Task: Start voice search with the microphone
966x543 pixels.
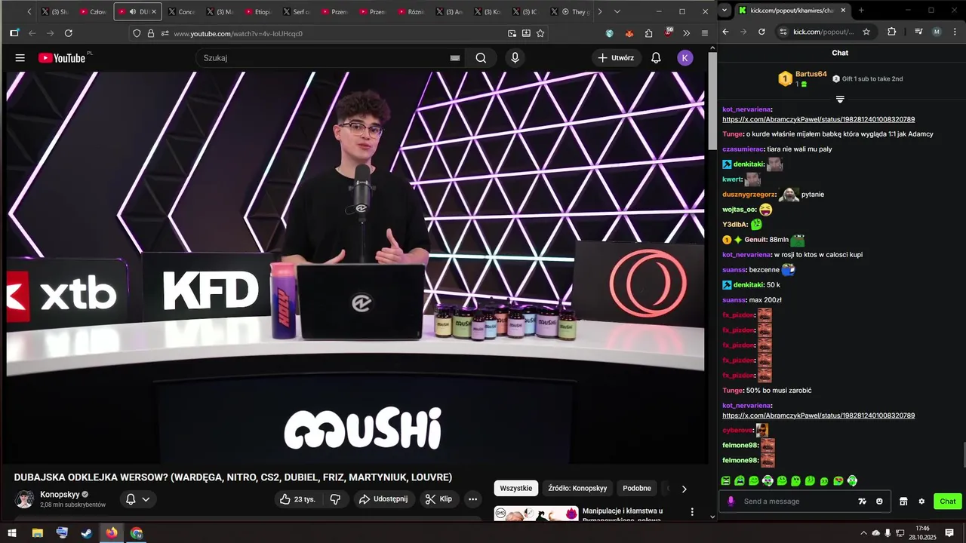Action: (x=515, y=58)
